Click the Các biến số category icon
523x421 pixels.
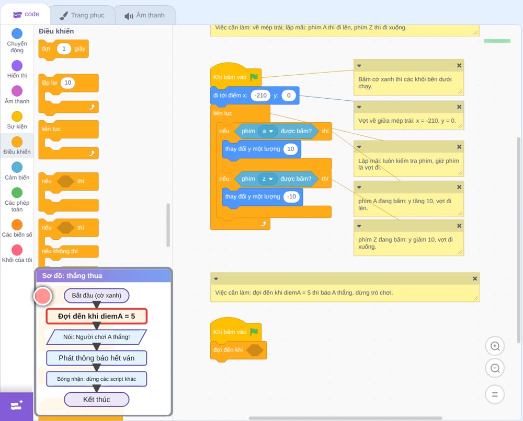17,225
